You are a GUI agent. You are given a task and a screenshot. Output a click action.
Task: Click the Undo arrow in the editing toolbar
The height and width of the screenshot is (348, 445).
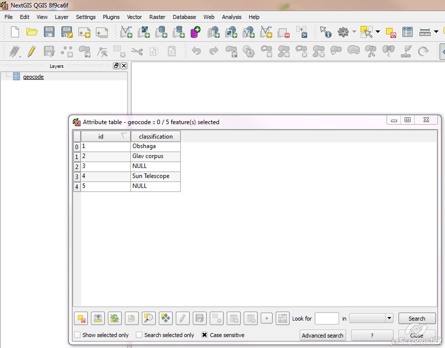(x=196, y=51)
